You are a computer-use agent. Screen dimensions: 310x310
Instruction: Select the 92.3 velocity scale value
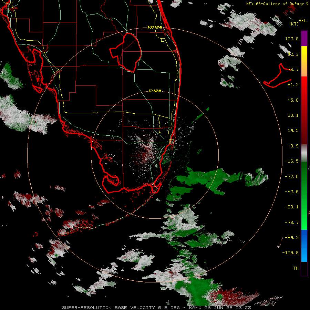click(293, 54)
